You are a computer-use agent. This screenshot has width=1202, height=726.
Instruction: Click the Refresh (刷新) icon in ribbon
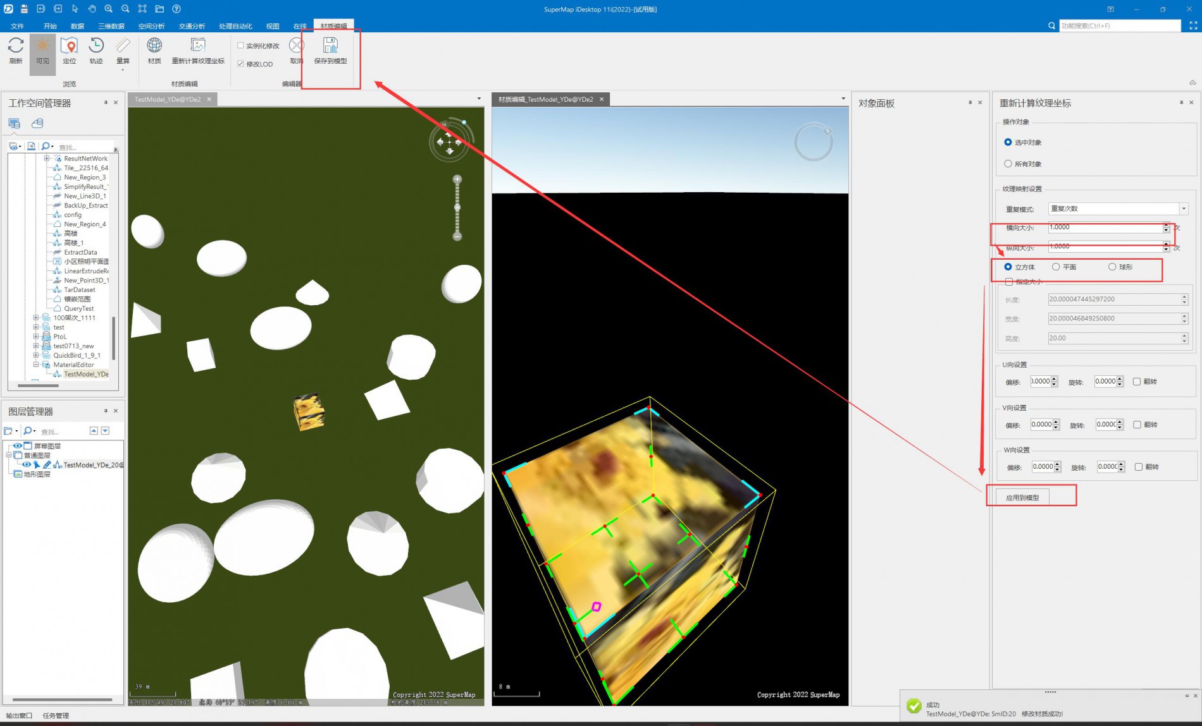(x=16, y=45)
